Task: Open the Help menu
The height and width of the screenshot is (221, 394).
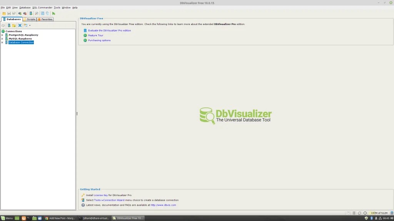Action: click(75, 8)
